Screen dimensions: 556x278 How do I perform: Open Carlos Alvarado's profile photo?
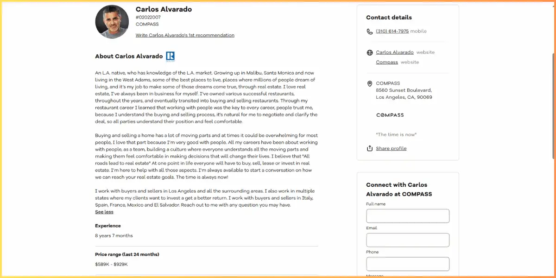(x=112, y=22)
